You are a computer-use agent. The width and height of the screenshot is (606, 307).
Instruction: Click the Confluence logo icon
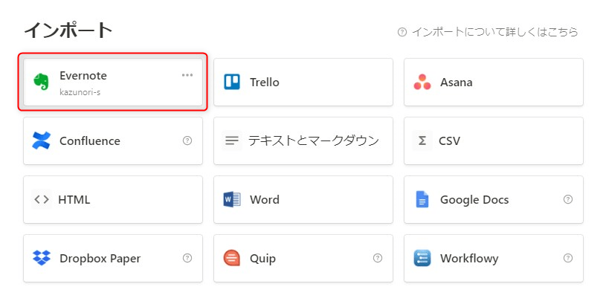point(42,140)
